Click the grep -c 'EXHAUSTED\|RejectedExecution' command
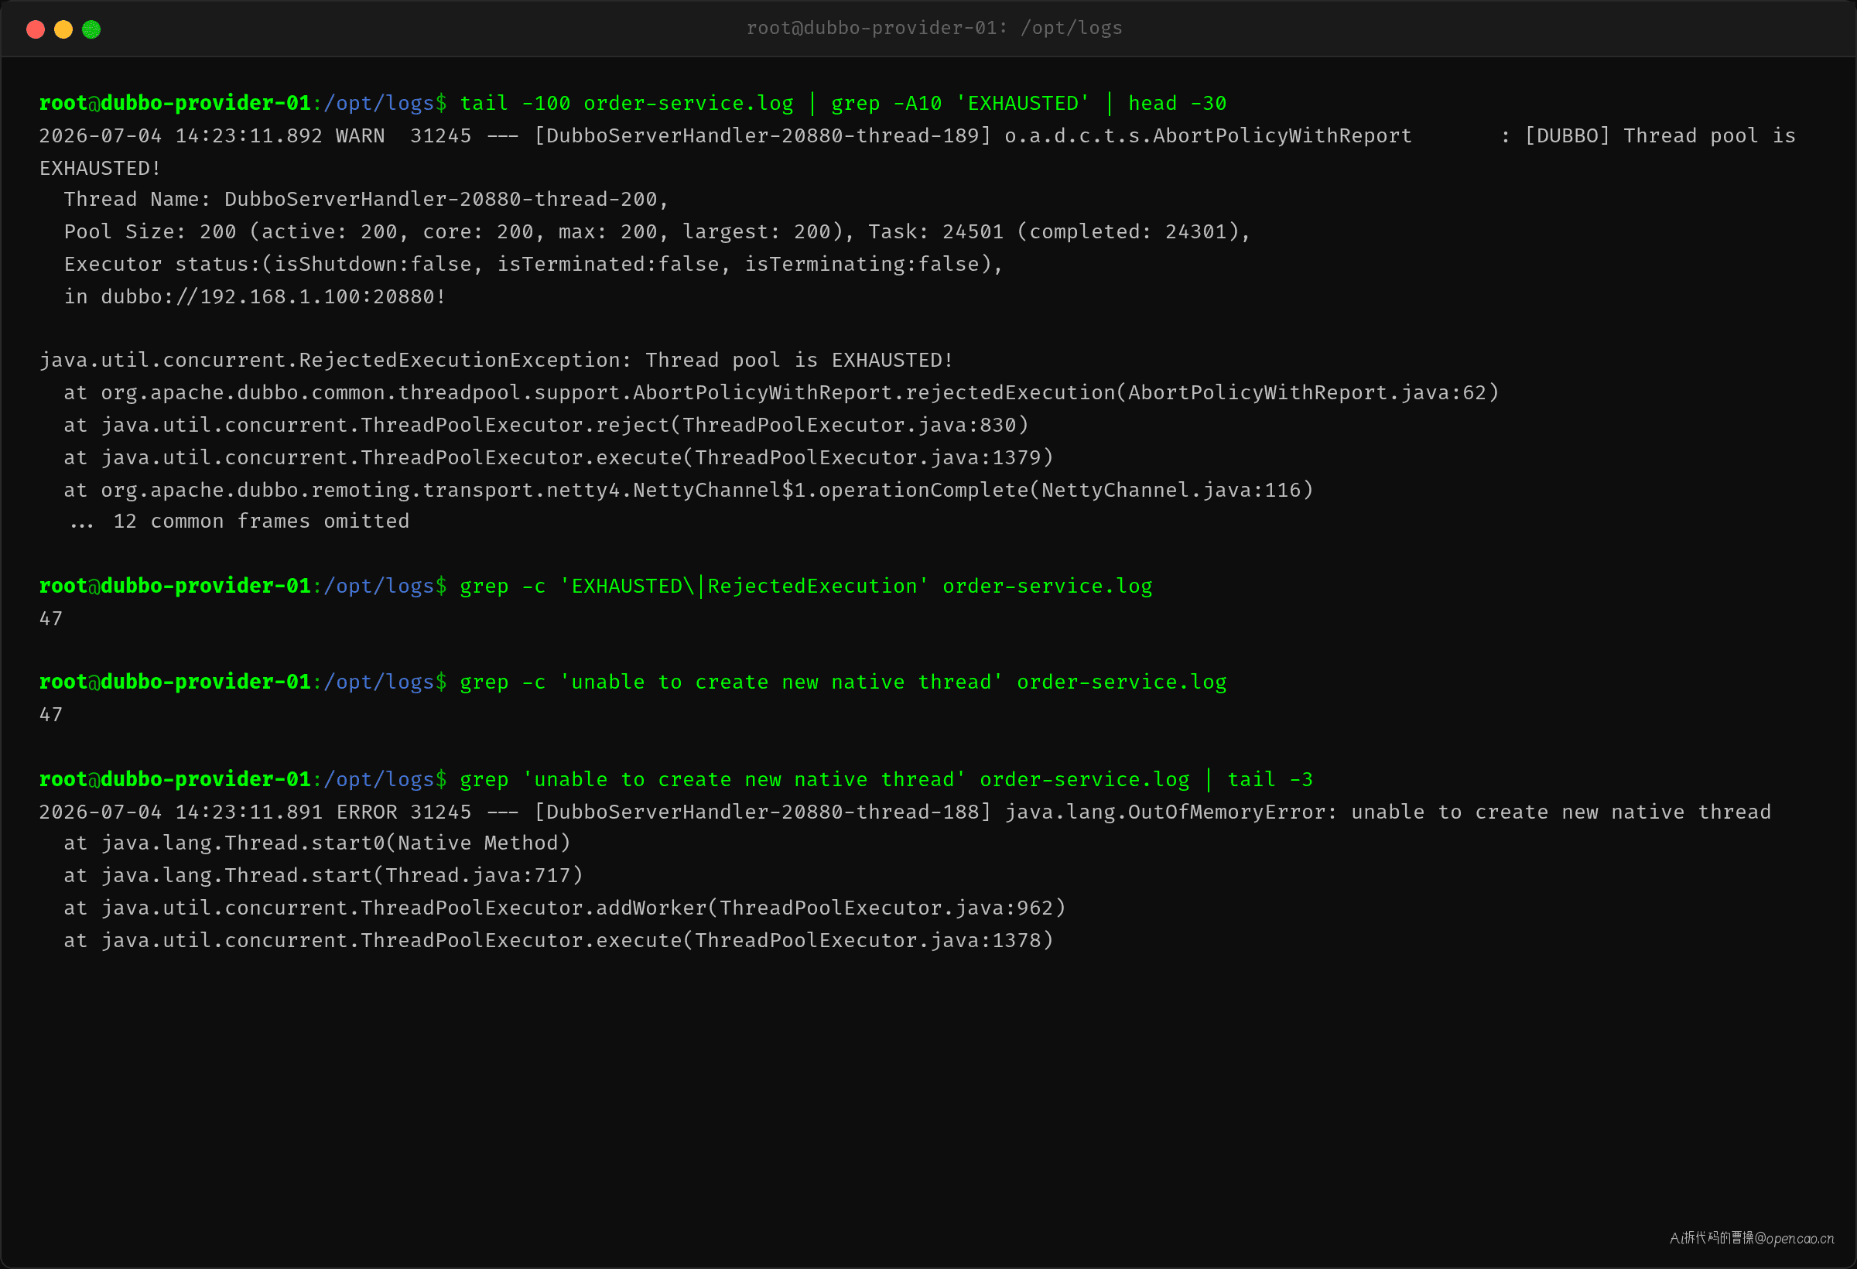This screenshot has height=1269, width=1857. tap(805, 587)
